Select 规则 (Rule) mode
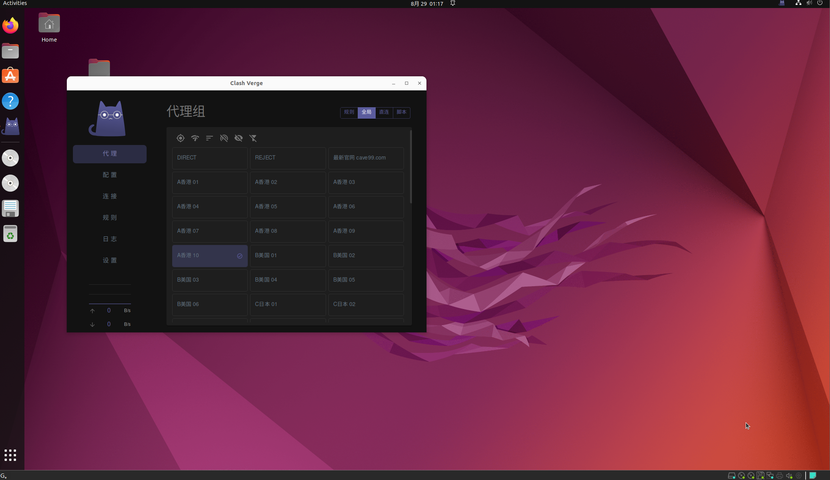Viewport: 830px width, 480px height. (349, 112)
